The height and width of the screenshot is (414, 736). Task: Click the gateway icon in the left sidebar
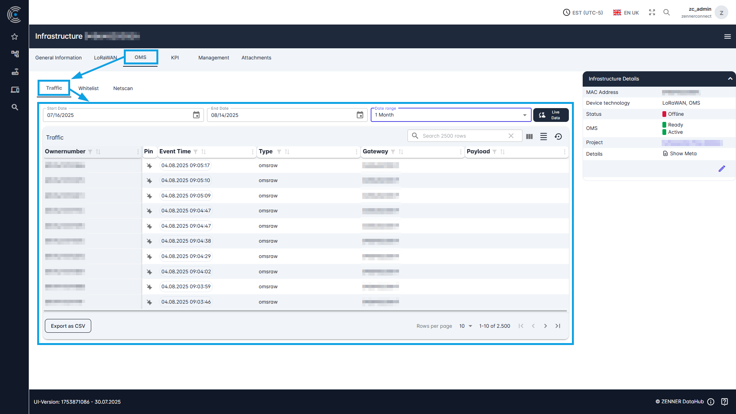click(x=15, y=72)
